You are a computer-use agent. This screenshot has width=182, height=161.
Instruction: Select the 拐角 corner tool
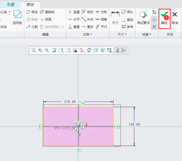(x=46, y=19)
